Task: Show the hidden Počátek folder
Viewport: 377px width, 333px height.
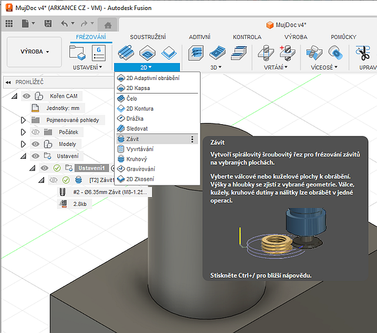Action: (36, 132)
